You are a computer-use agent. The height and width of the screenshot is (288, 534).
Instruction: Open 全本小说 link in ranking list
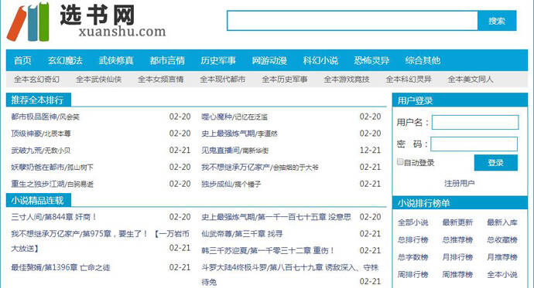click(x=502, y=274)
